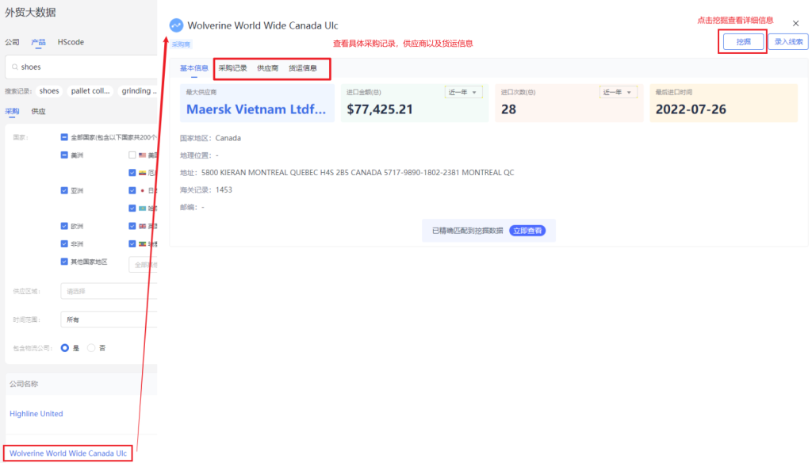Open the 货运信息 shipping info tab
Screen dimensions: 812x463
pyautogui.click(x=302, y=68)
